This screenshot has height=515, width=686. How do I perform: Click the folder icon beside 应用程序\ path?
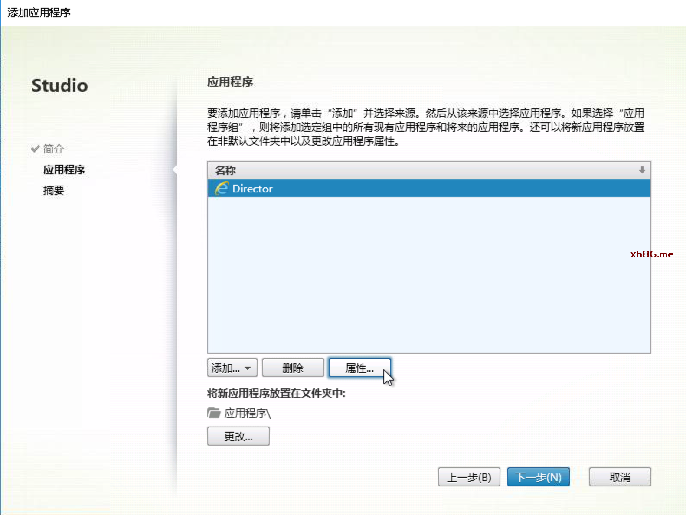point(214,413)
